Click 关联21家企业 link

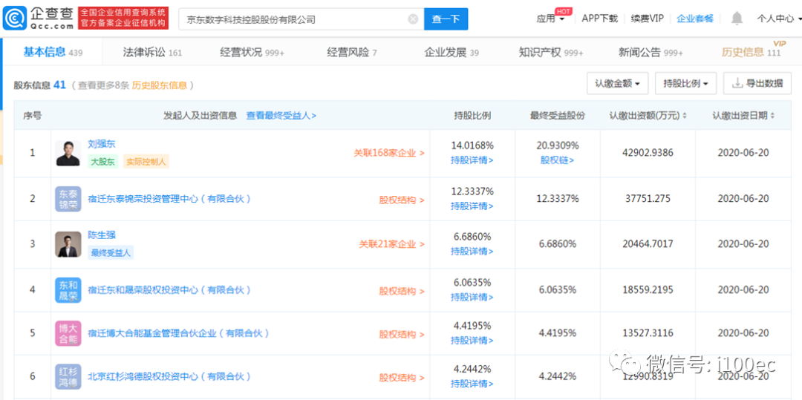[x=392, y=244]
